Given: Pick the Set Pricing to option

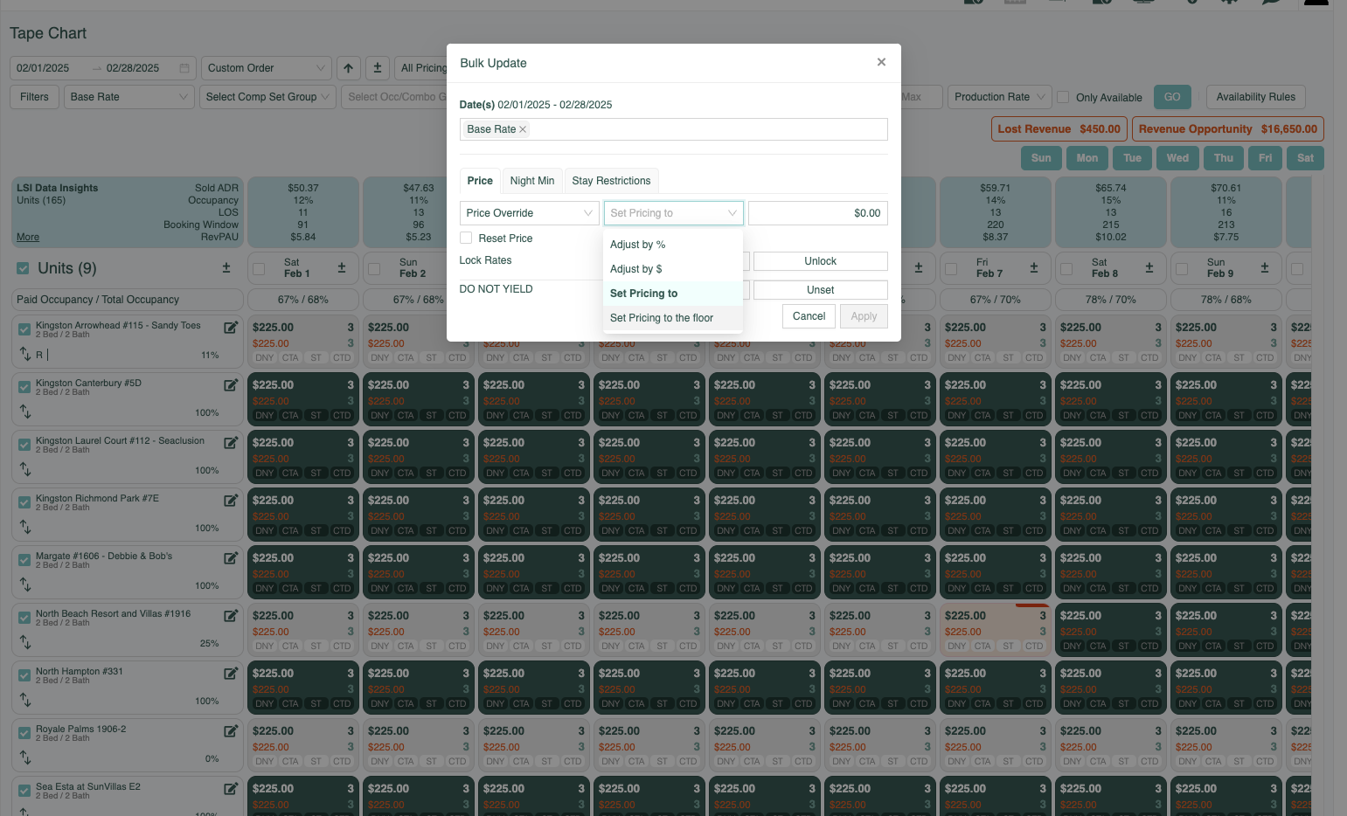Looking at the screenshot, I should click(673, 294).
